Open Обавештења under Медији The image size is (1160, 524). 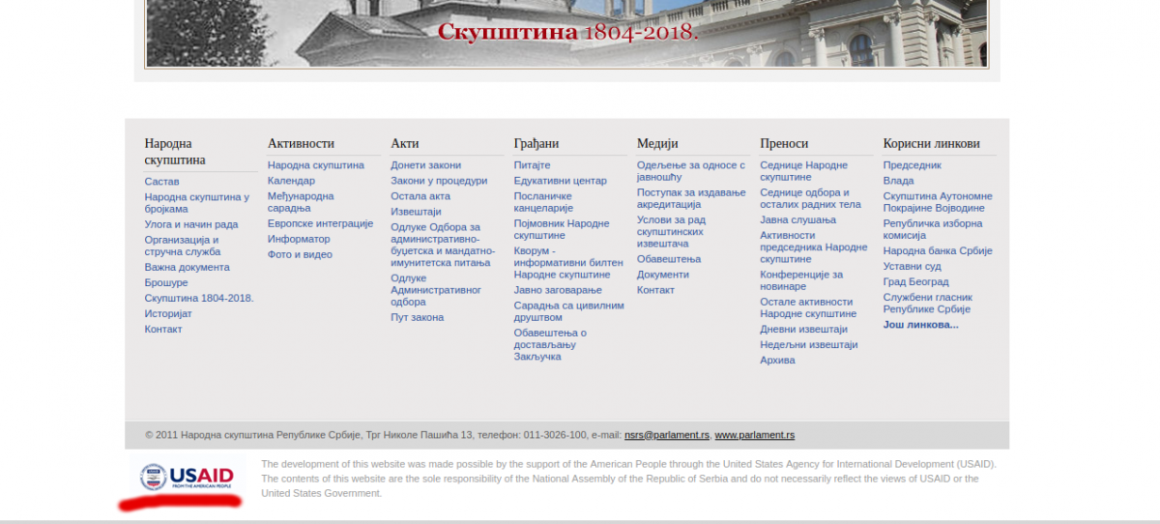coord(669,259)
